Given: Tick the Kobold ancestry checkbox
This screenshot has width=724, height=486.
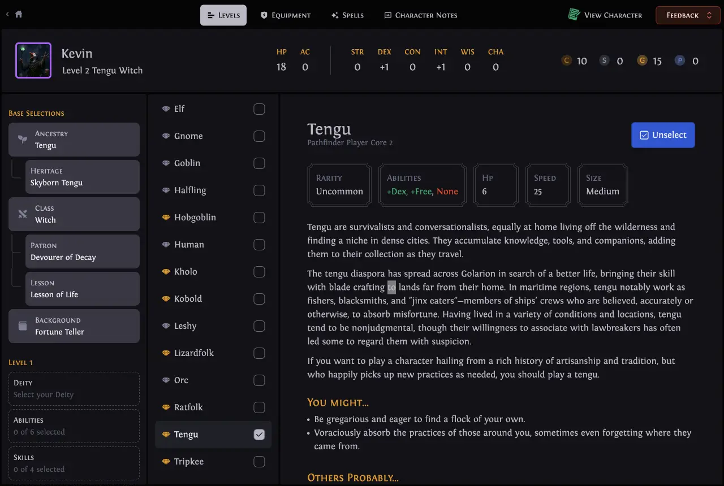Looking at the screenshot, I should [259, 299].
